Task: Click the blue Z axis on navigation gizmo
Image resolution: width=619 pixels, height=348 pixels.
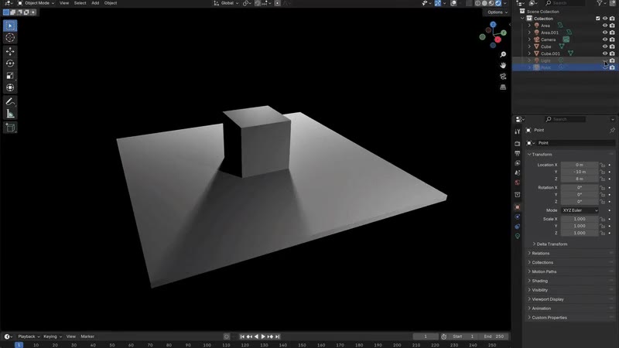Action: point(493,25)
